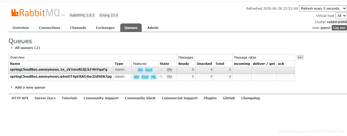This screenshot has height=136, width=347.
Task: Sort the queues by the Name column
Action: pyautogui.click(x=15, y=64)
